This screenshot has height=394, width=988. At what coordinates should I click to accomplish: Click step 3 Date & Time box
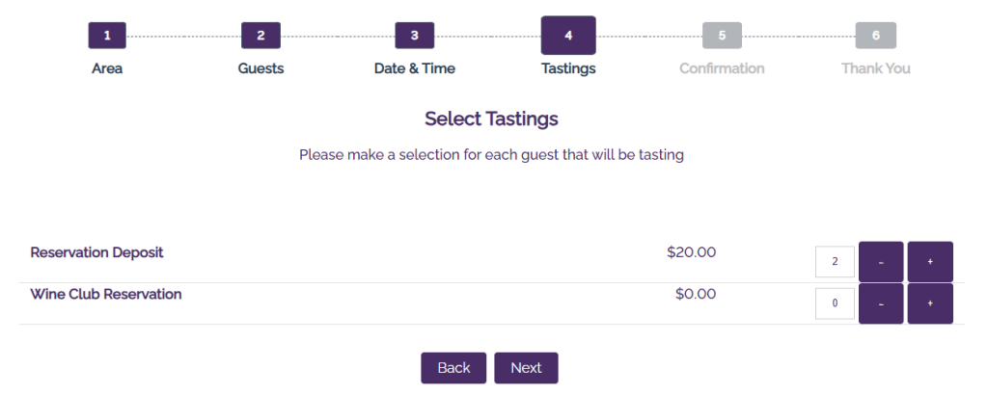point(415,36)
